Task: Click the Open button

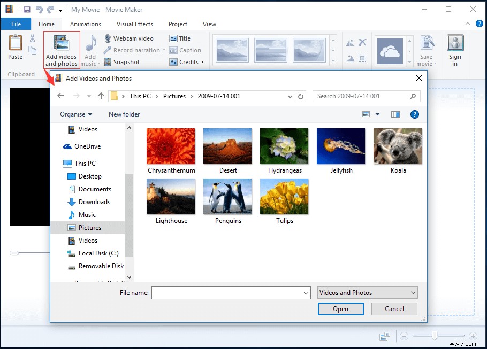Action: click(340, 308)
